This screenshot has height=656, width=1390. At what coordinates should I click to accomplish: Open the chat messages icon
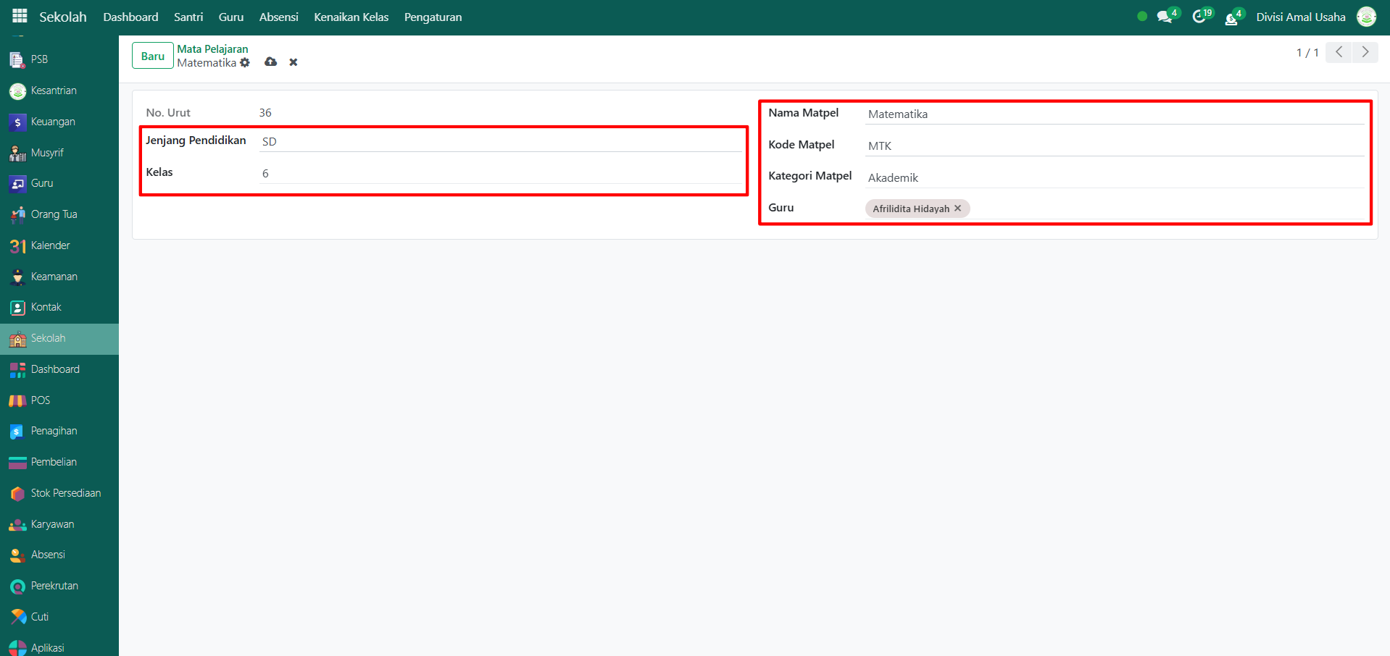pyautogui.click(x=1165, y=17)
